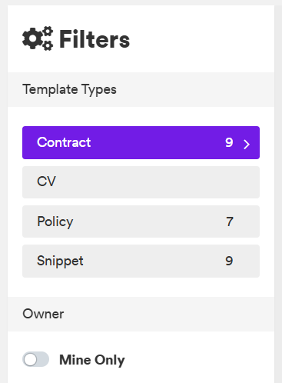Click the word Snippet in filter list

(60, 261)
